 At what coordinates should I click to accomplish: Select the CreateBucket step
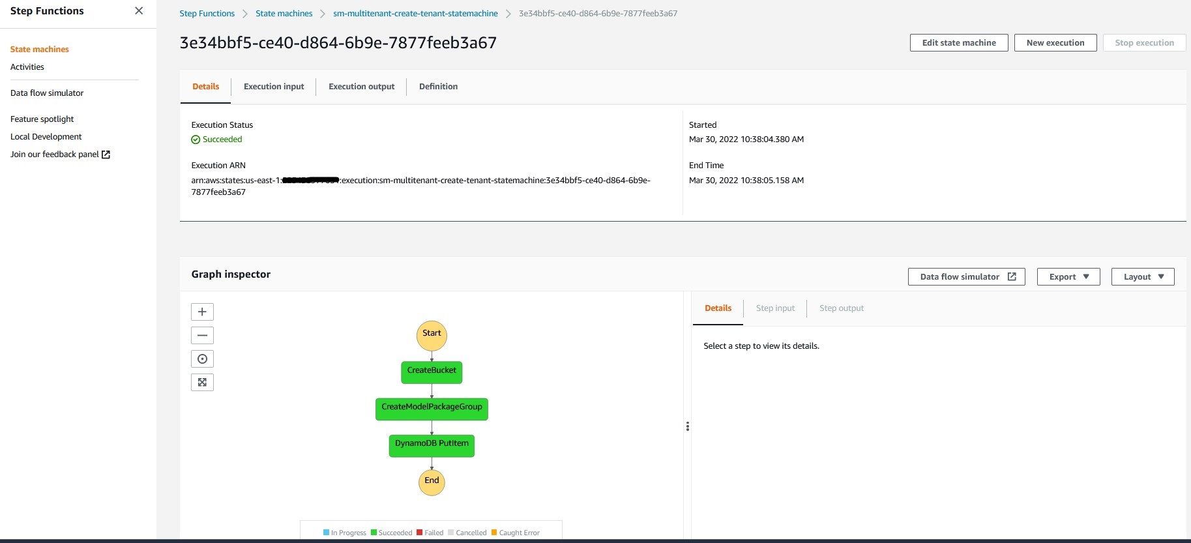432,372
